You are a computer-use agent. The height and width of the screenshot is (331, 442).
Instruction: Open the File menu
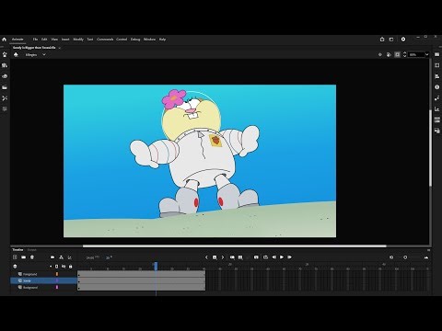[x=35, y=40]
